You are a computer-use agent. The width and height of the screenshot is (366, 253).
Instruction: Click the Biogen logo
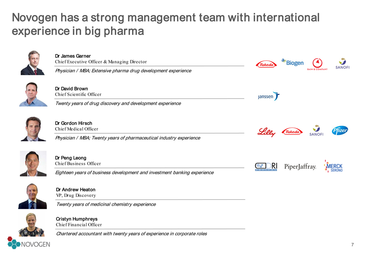(292, 62)
